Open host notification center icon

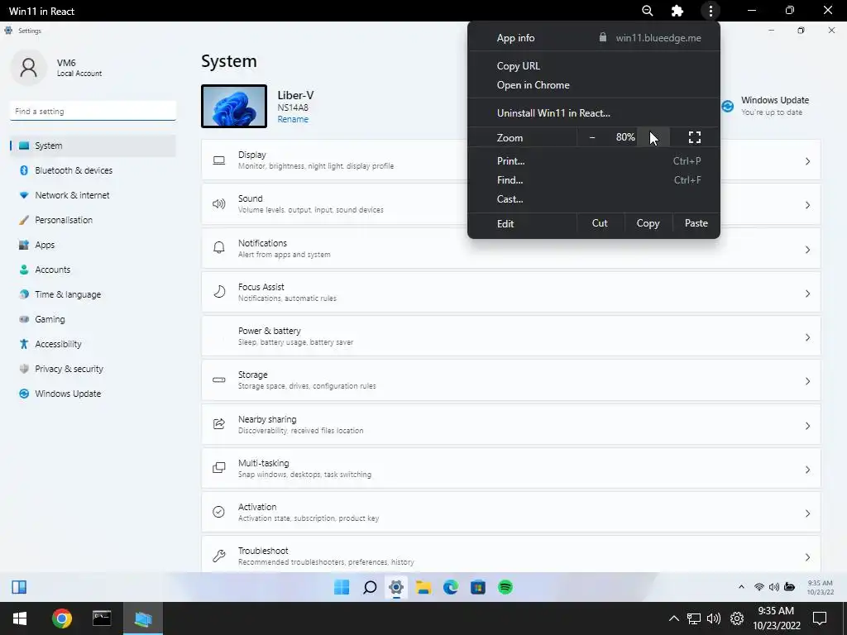click(x=820, y=618)
